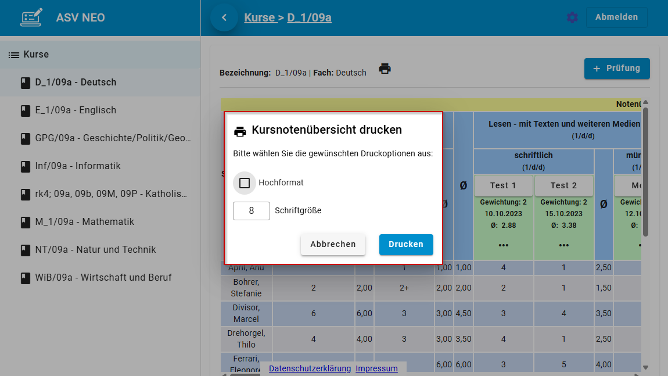Screen dimensions: 668x376
Task: Click the Schriftgröße value field
Action: (251, 210)
